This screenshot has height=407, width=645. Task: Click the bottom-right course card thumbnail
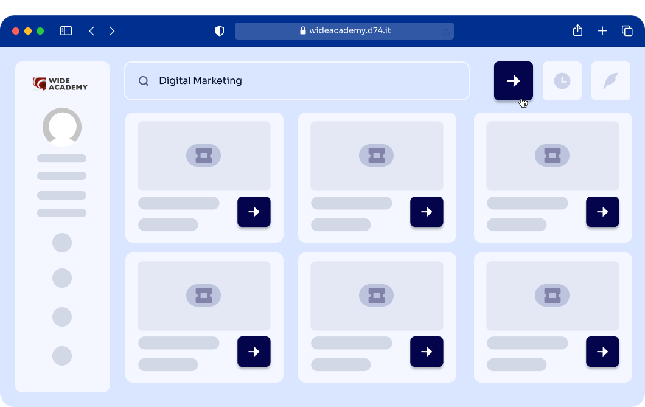click(x=552, y=296)
